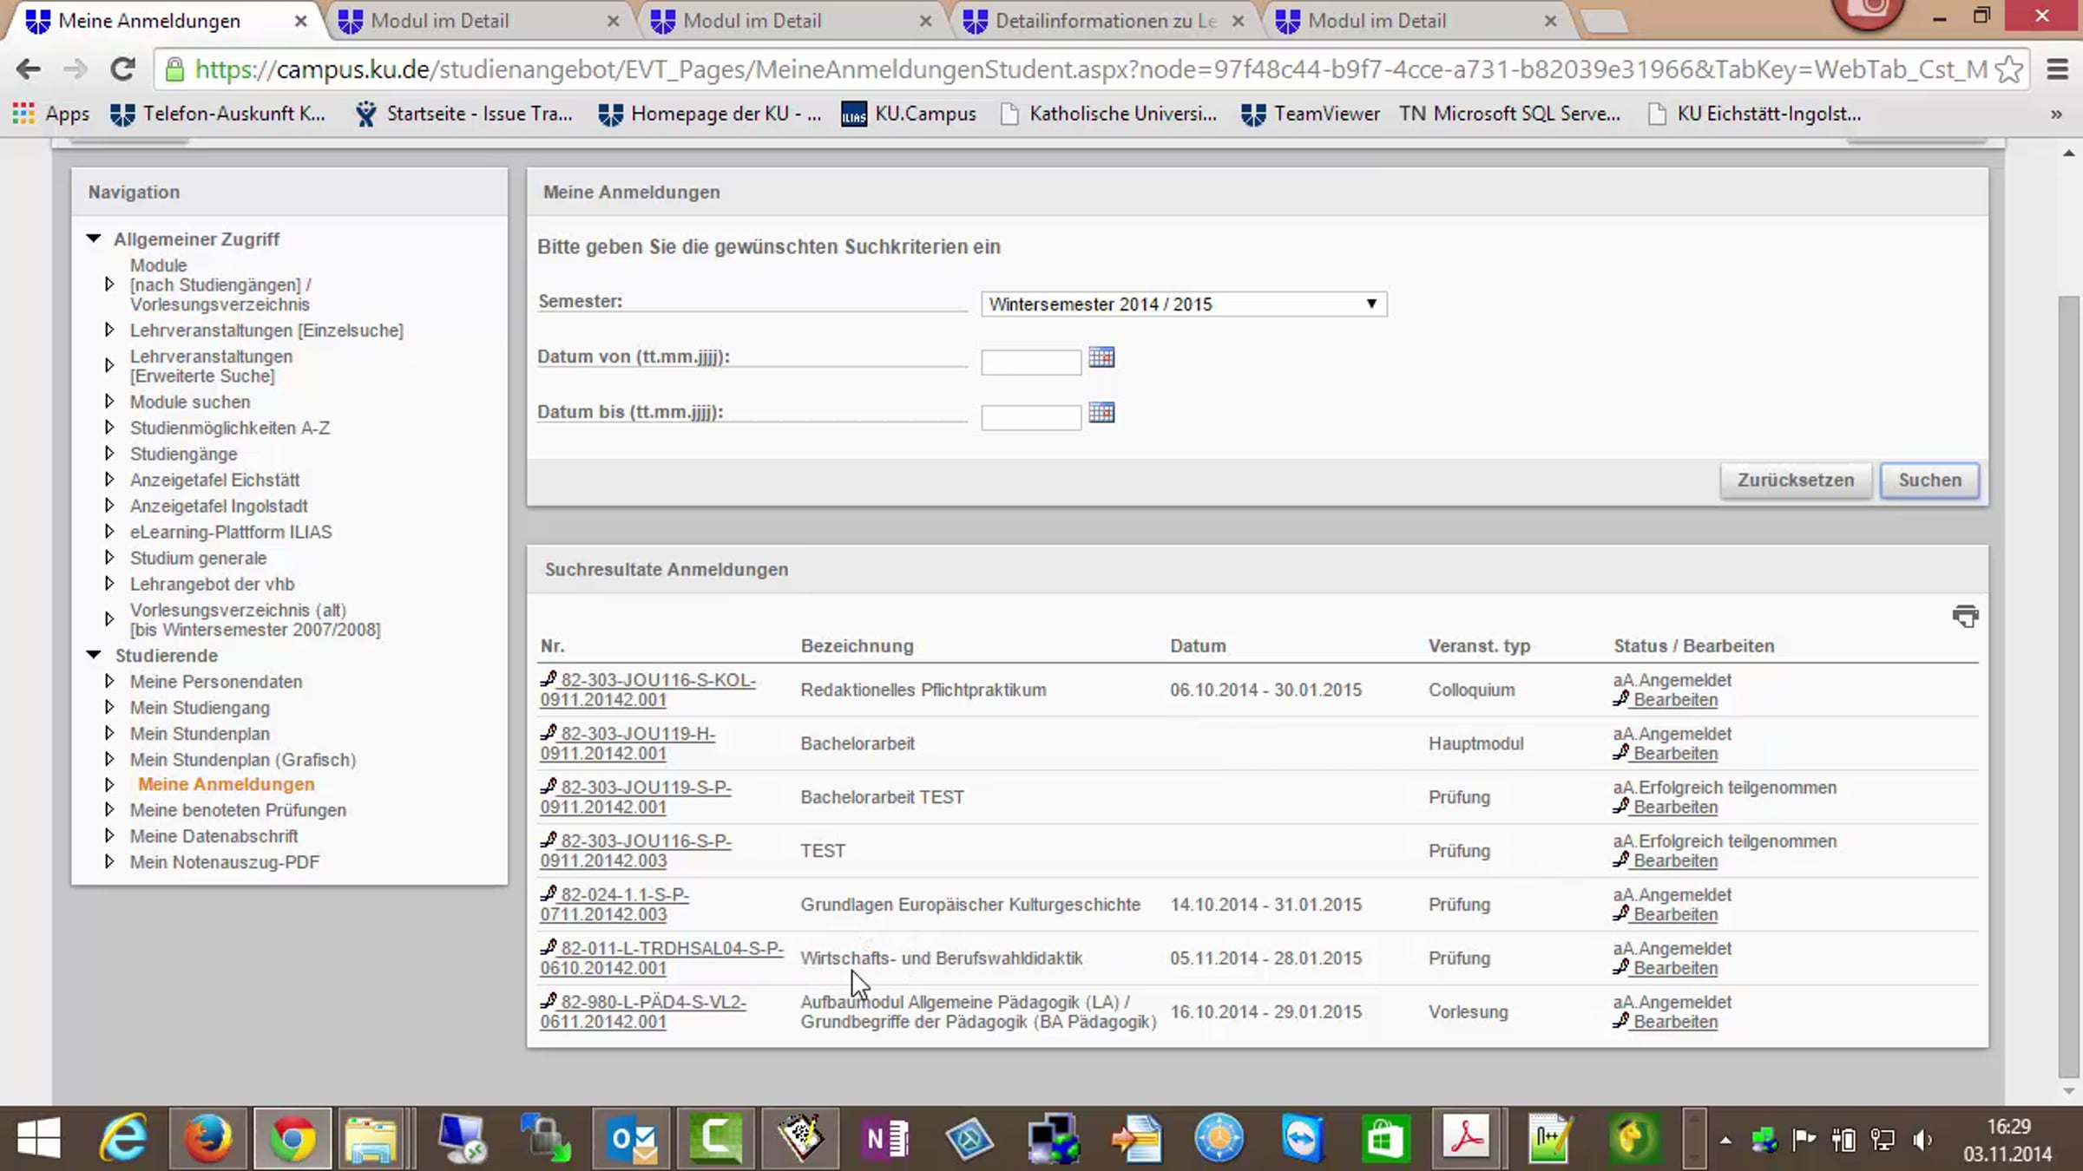Image resolution: width=2083 pixels, height=1171 pixels.
Task: Click the volume icon in the system tray
Action: 1922,1140
